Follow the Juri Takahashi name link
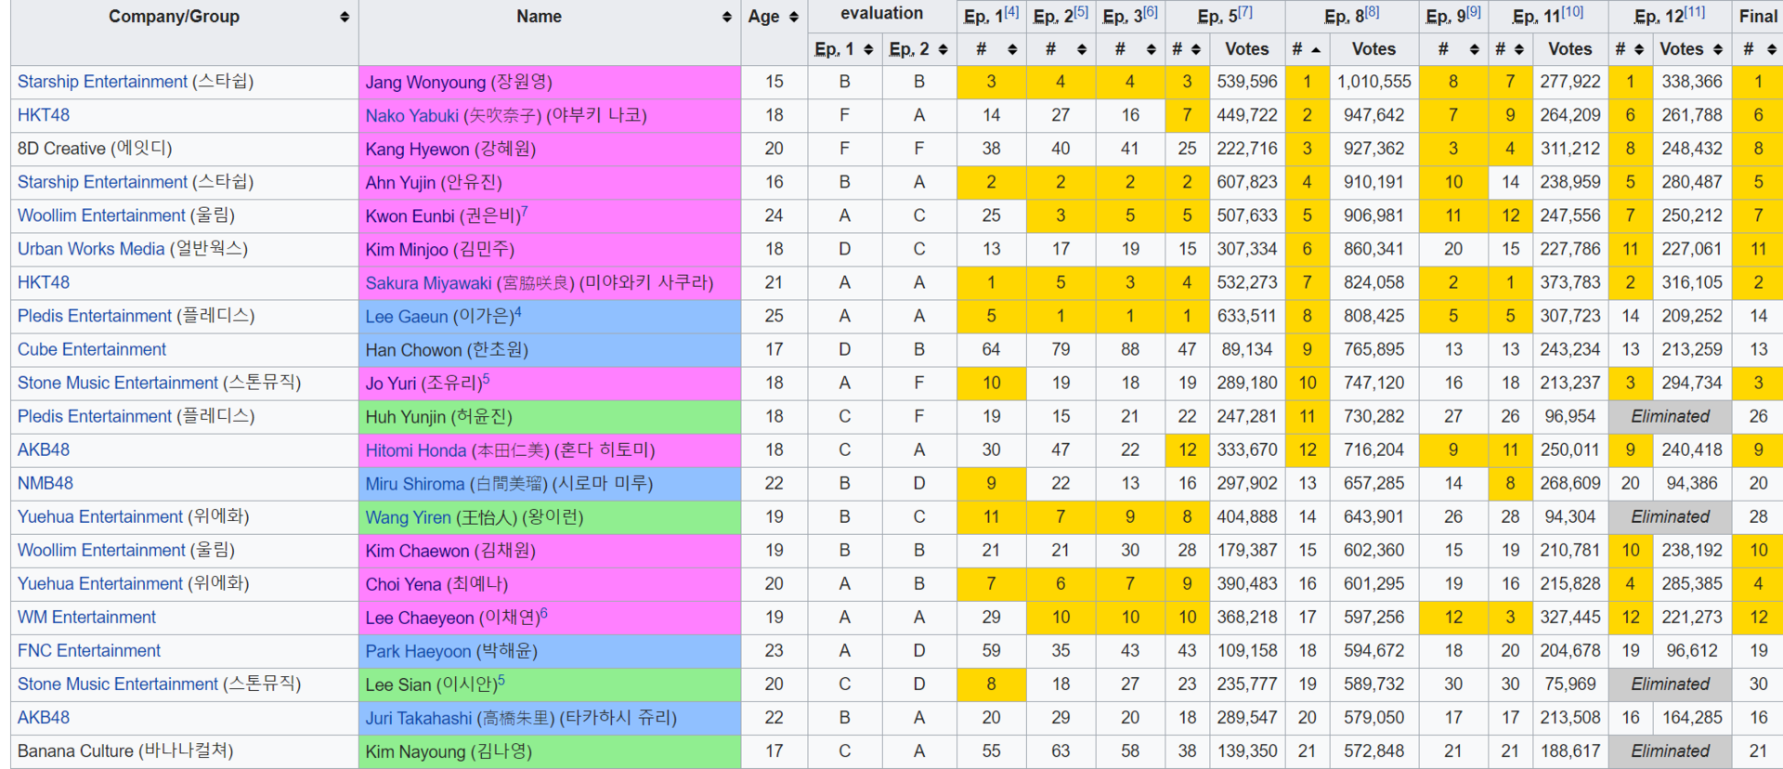This screenshot has height=769, width=1783. click(x=419, y=718)
